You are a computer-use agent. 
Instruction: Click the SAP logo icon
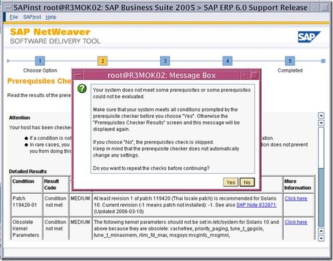pos(309,37)
